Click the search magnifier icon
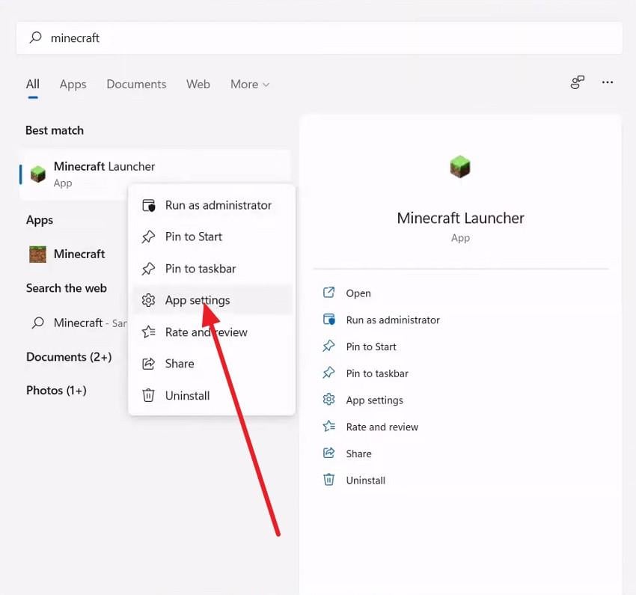 tap(35, 37)
